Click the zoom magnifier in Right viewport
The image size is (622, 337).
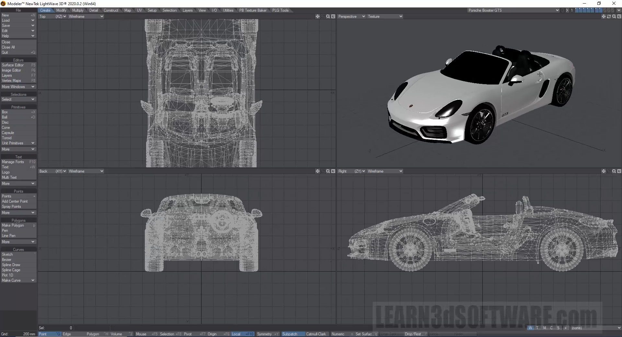pyautogui.click(x=614, y=171)
